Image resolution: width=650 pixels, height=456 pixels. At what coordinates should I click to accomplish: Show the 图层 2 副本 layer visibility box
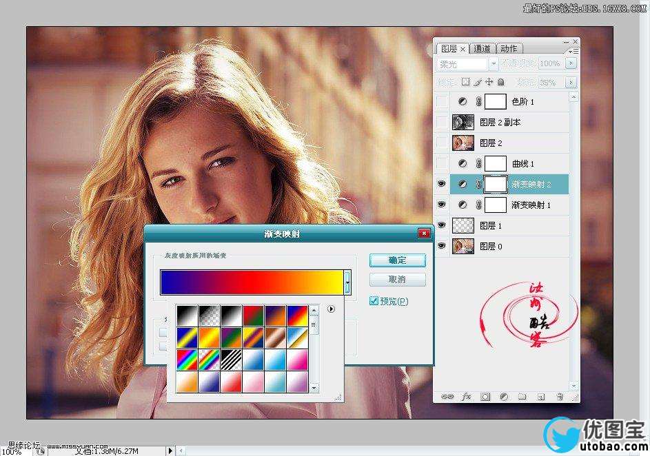(x=443, y=122)
